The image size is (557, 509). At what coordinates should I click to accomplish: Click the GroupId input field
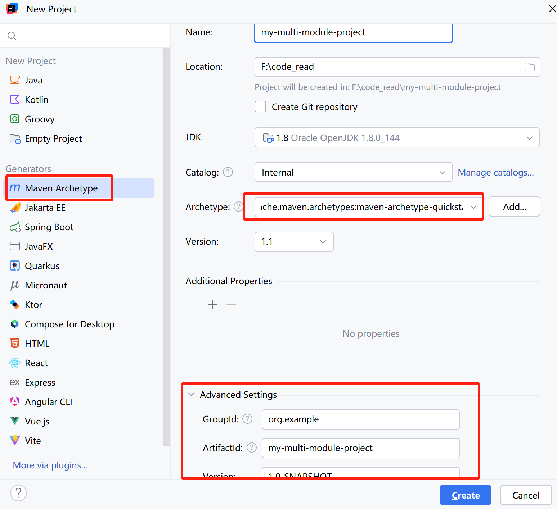[x=361, y=419]
